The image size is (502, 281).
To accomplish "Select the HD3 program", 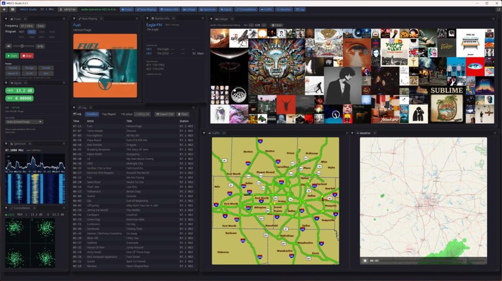I will 42,32.
